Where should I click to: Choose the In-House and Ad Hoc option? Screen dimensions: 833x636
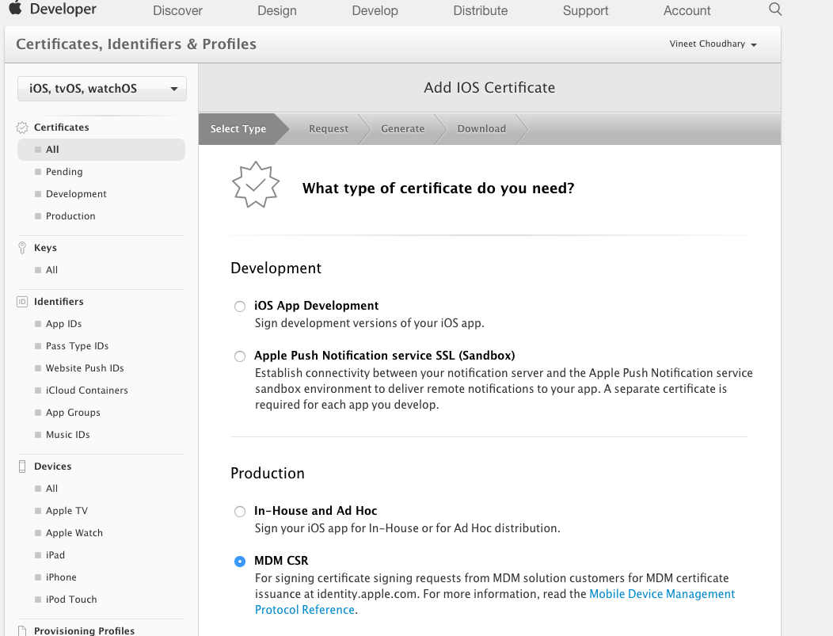pos(240,512)
